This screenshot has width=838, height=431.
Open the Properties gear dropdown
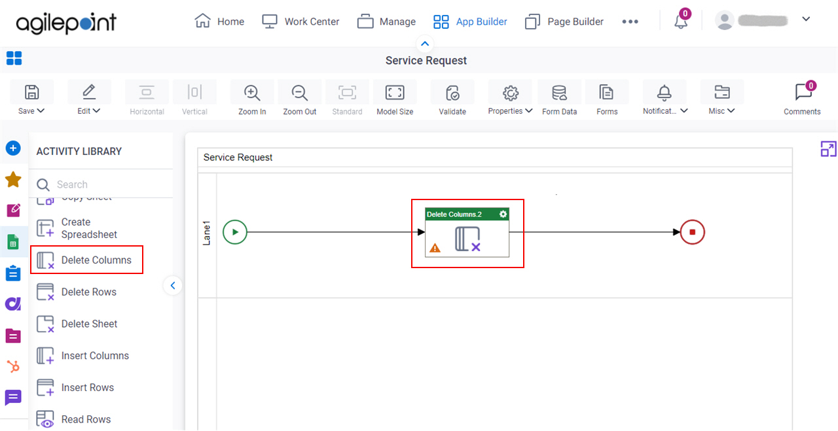pos(510,98)
